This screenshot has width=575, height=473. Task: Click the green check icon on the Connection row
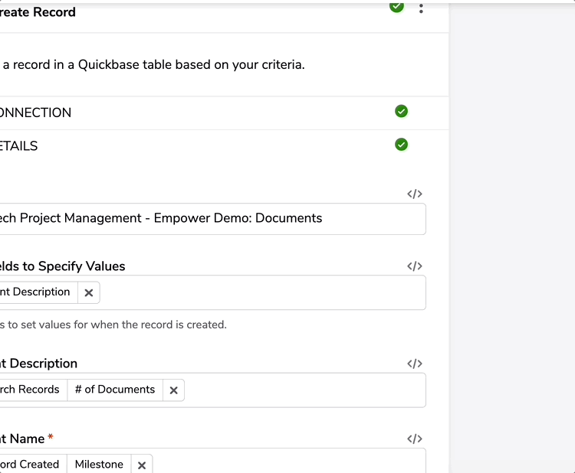[x=401, y=111]
